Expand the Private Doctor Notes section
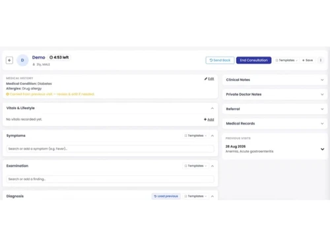 tap(275, 94)
